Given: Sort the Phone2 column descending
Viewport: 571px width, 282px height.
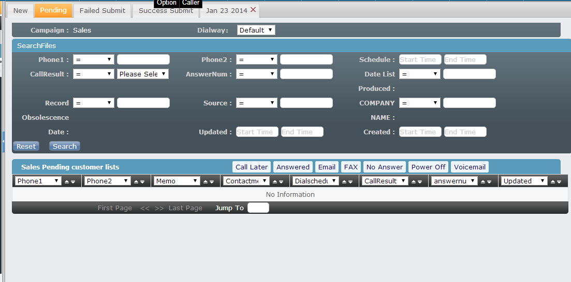Looking at the screenshot, I should click(x=142, y=181).
